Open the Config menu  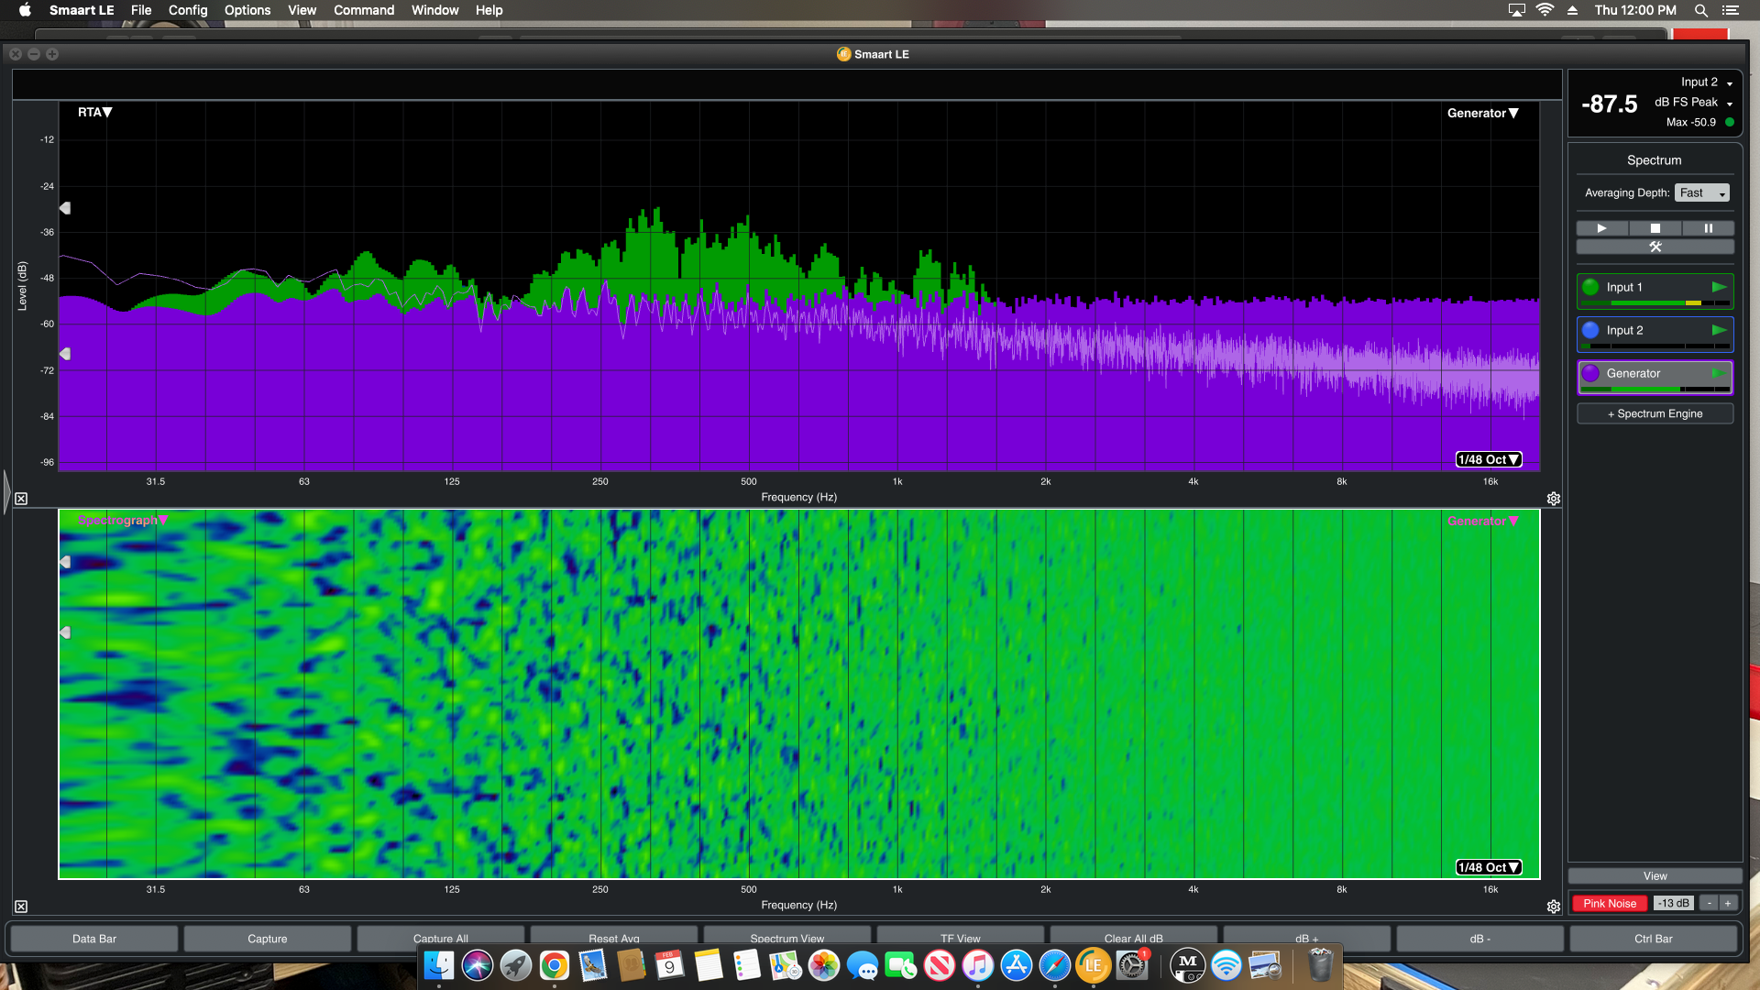(188, 10)
